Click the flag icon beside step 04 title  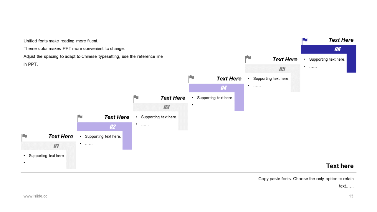tap(191, 79)
